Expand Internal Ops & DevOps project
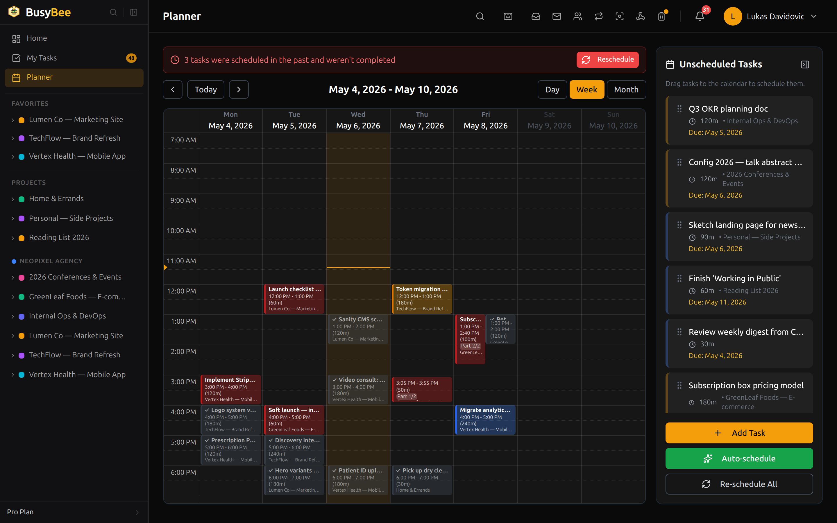The width and height of the screenshot is (837, 523). [13, 316]
